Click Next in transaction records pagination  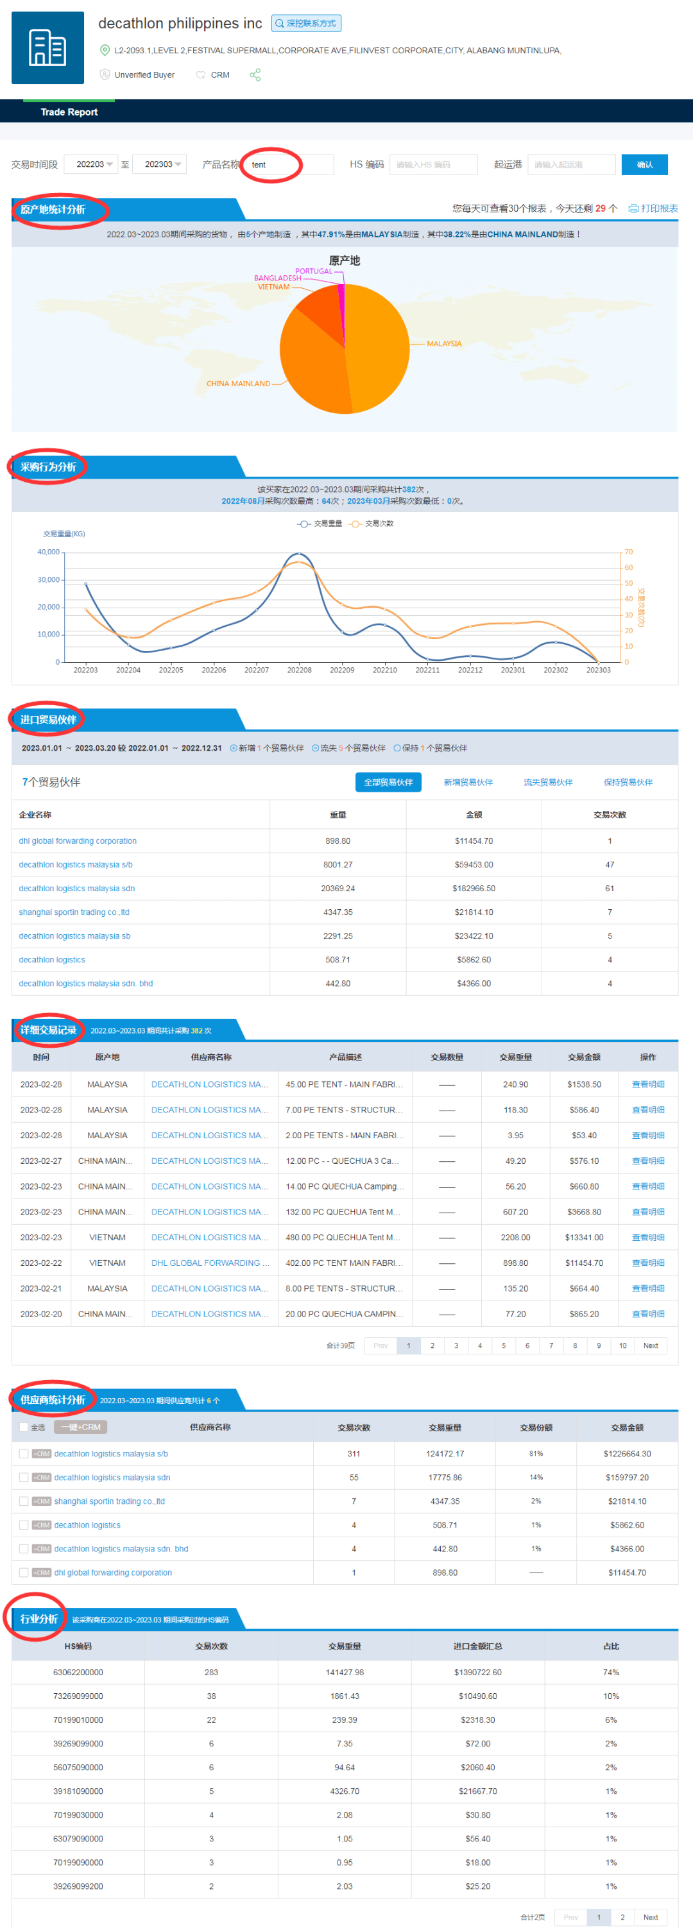651,1345
